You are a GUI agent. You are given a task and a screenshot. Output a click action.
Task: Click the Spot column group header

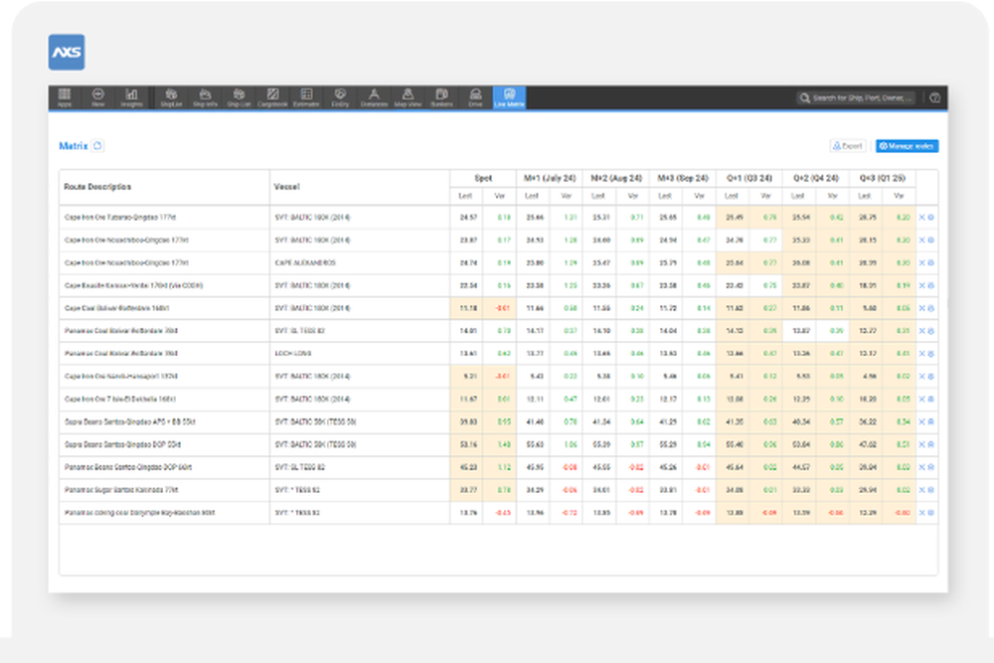coord(483,178)
